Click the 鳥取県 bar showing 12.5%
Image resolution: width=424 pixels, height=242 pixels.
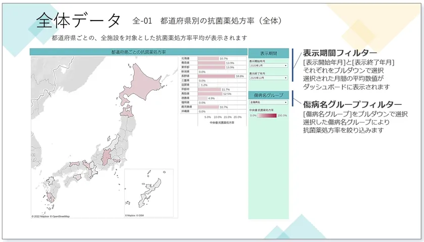pos(210,94)
